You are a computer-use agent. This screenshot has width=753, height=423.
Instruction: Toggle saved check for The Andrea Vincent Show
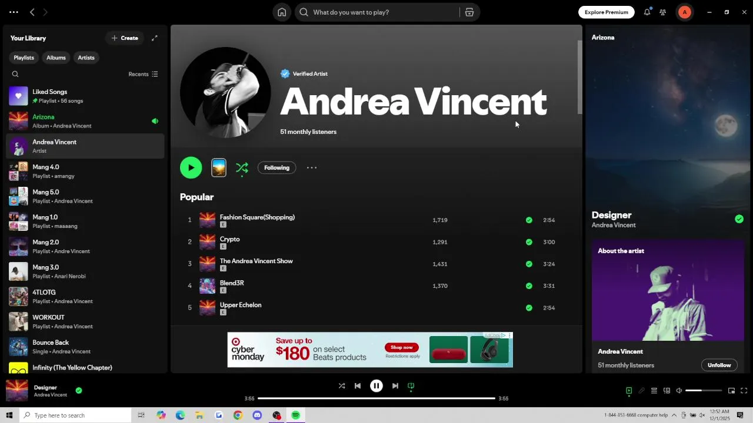(529, 264)
